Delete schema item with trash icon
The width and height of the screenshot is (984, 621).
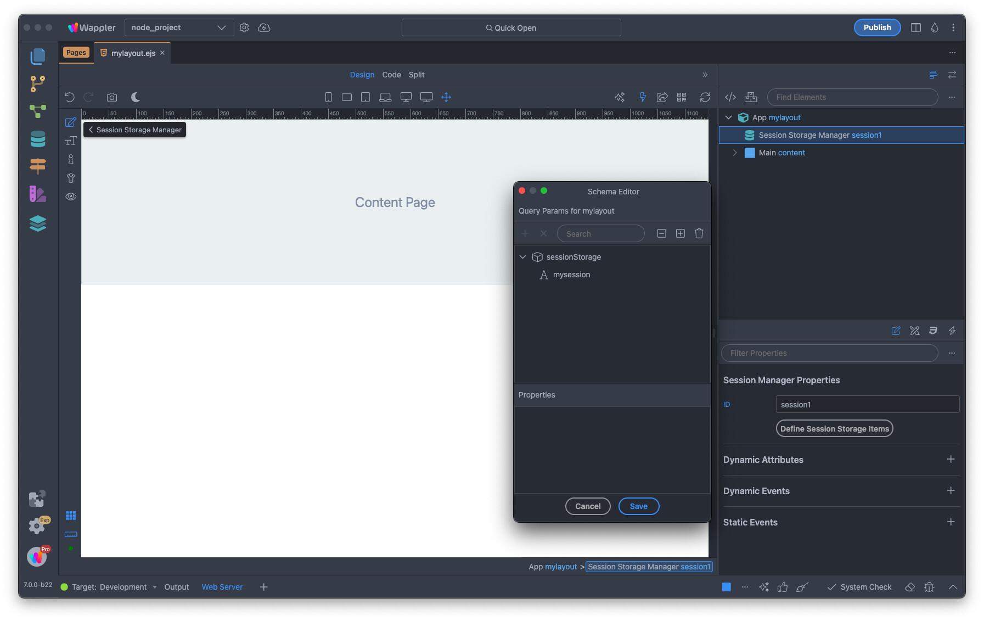[699, 233]
